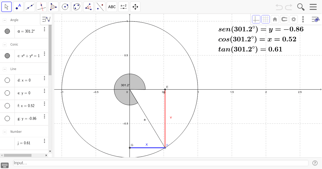Toggle the style bar button
This screenshot has width=322, height=169.
click(315, 19)
